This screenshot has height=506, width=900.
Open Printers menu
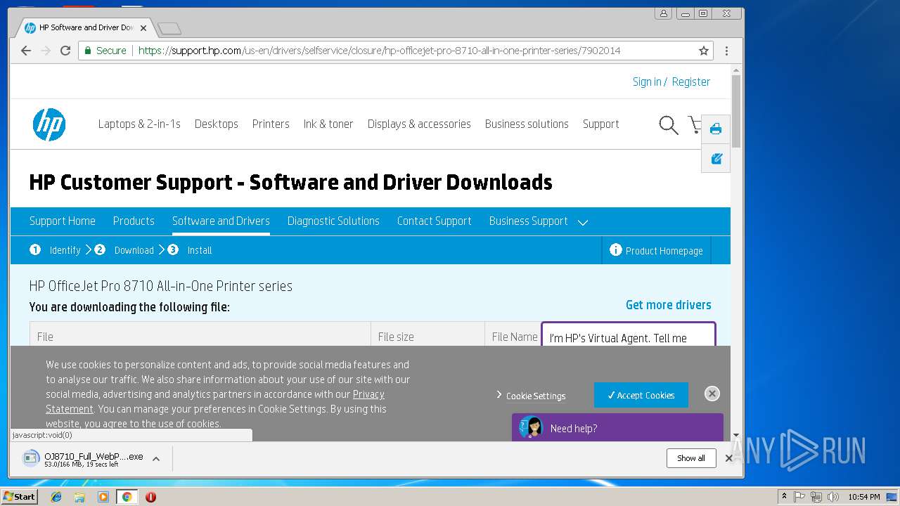tap(271, 124)
